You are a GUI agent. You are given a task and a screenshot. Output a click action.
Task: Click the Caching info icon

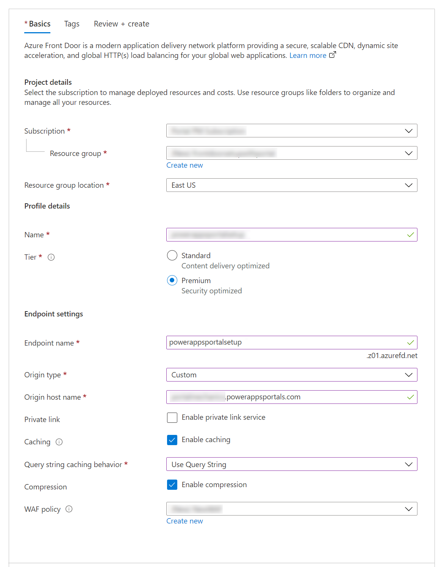click(59, 442)
